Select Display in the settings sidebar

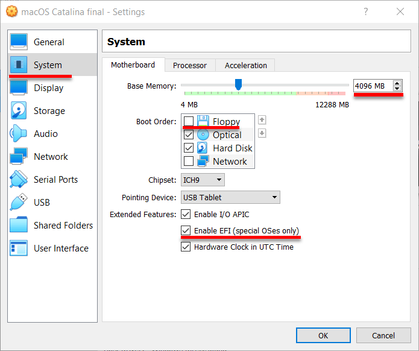[52, 87]
